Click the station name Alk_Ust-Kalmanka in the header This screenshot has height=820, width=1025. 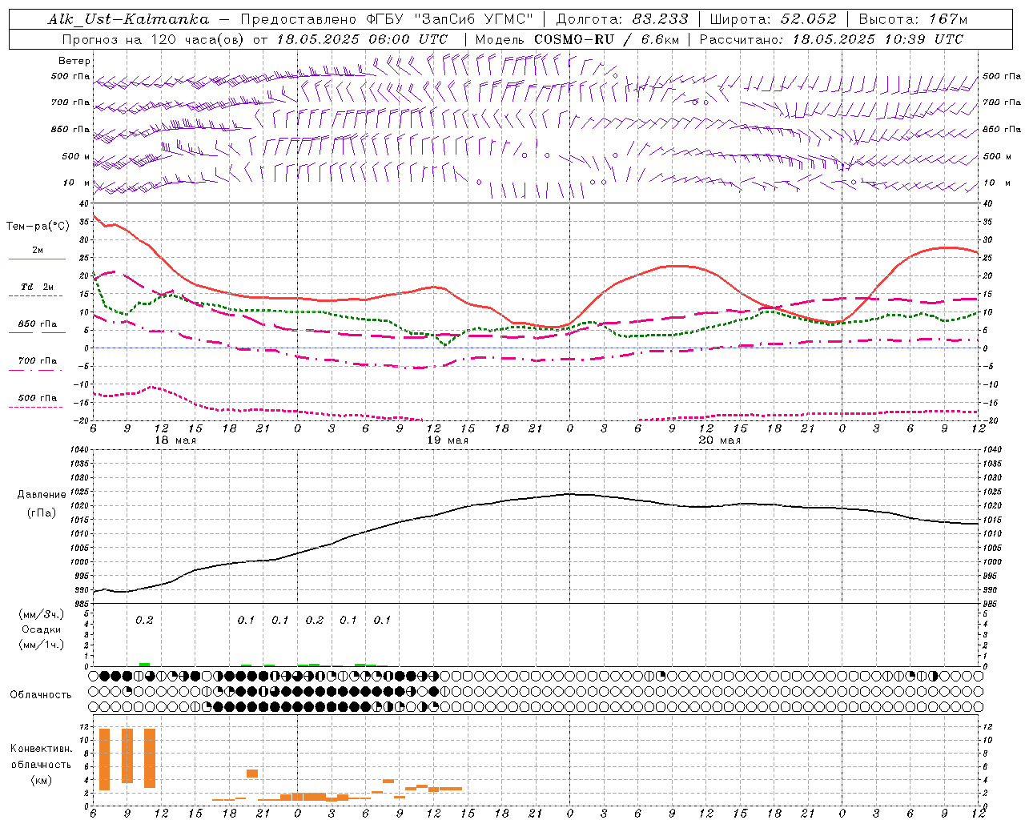coord(128,19)
